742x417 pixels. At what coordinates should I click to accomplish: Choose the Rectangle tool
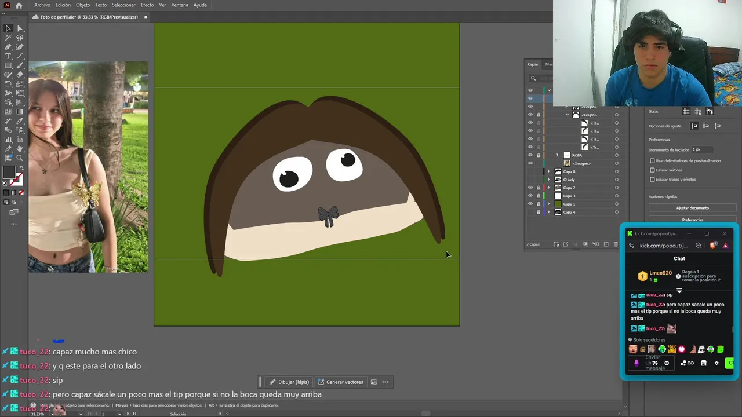click(8, 65)
